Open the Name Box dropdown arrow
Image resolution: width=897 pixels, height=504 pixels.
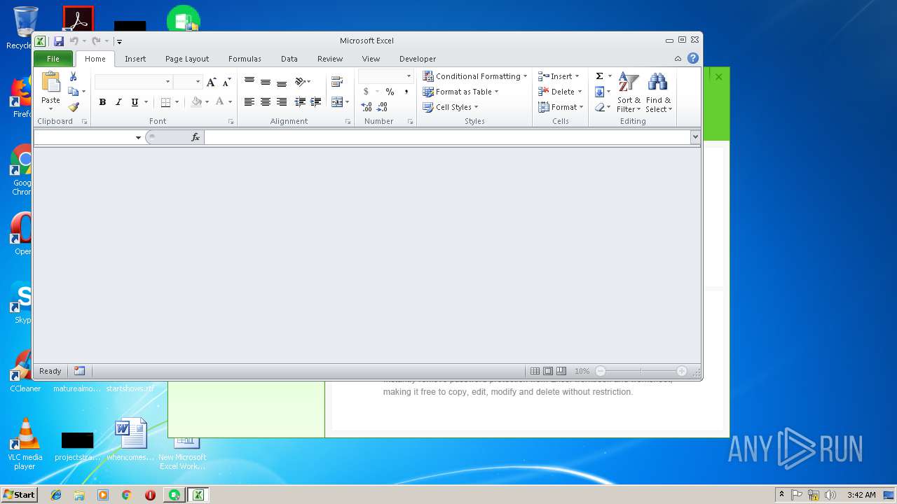(x=138, y=137)
